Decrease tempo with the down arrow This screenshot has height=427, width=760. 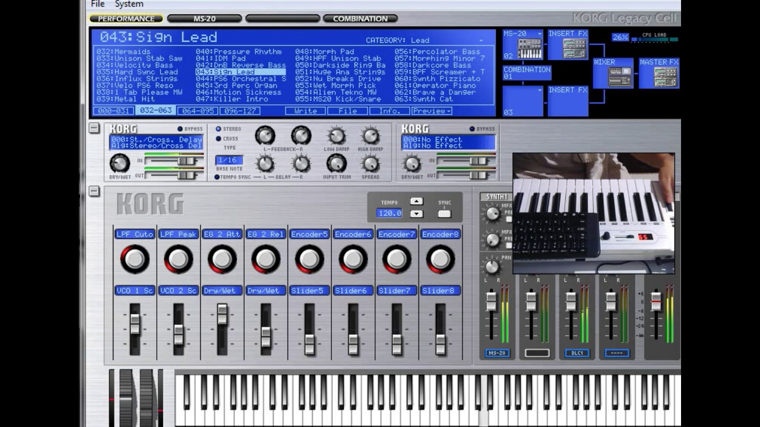pyautogui.click(x=416, y=213)
